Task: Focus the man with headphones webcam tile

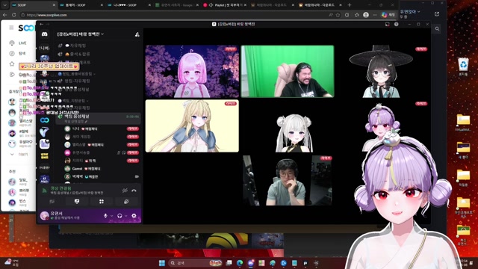Action: pyautogui.click(x=288, y=180)
